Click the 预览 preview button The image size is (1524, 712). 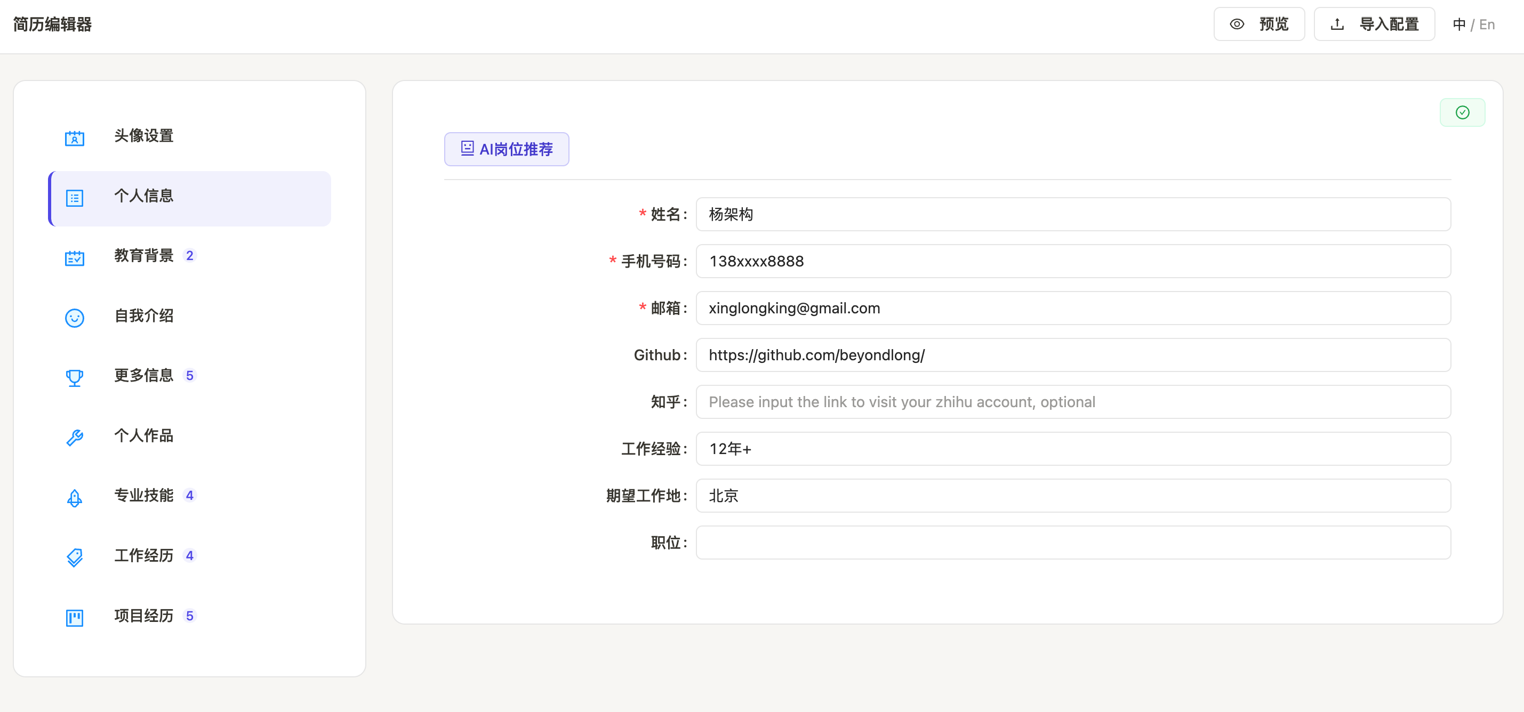click(x=1258, y=24)
